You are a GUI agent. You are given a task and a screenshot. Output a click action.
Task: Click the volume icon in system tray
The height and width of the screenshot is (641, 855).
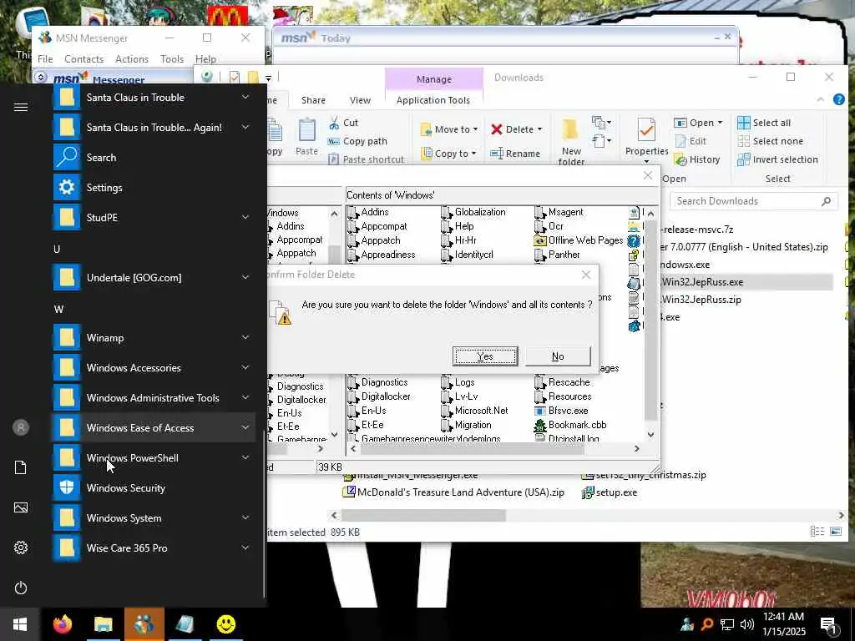point(747,624)
